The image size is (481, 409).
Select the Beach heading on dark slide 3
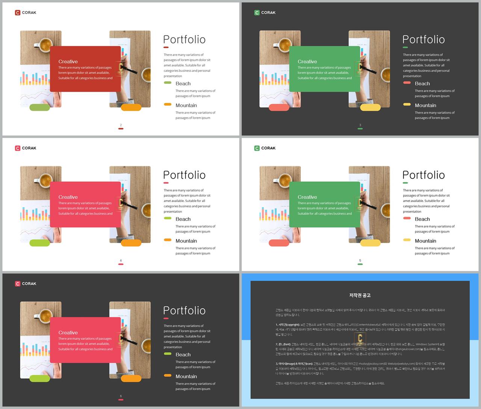point(422,83)
